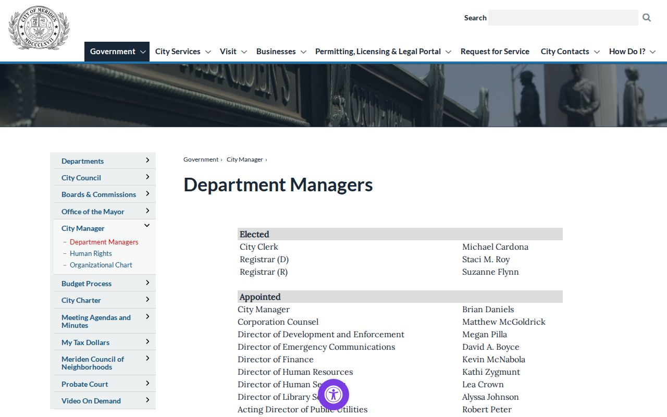Expand the My Tax Dollars sidebar arrow
Image resolution: width=667 pixels, height=417 pixels.
147,341
